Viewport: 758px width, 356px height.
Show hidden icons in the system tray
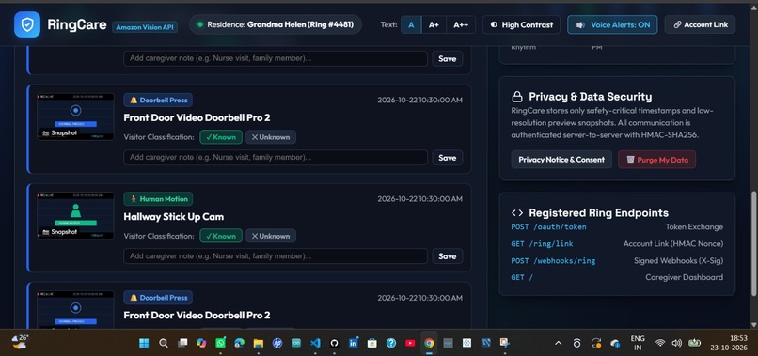559,343
